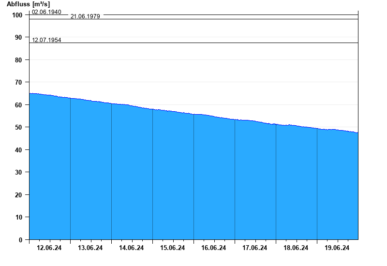Click the 70 y-axis value
Screen dimensions: 387x266
pyautogui.click(x=18, y=82)
